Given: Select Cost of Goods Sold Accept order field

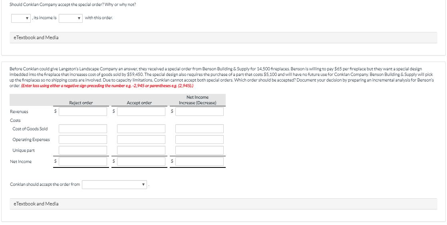Looking at the screenshot, I should (141, 129).
